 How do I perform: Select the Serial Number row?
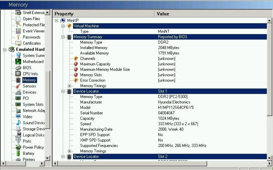point(170,113)
